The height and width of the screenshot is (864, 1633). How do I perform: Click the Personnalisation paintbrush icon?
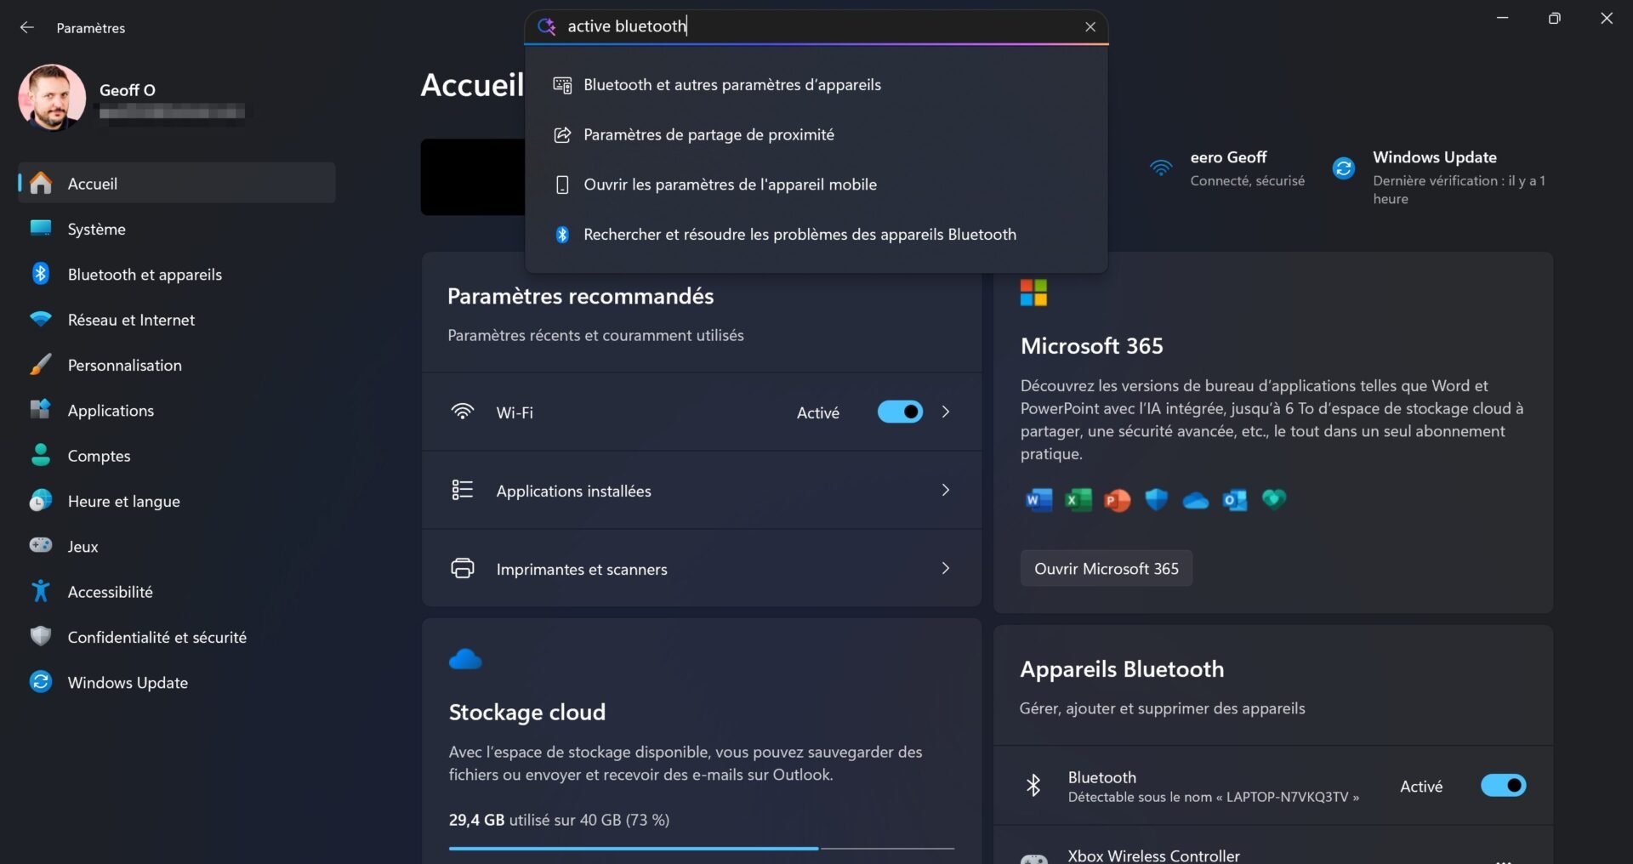pos(41,364)
